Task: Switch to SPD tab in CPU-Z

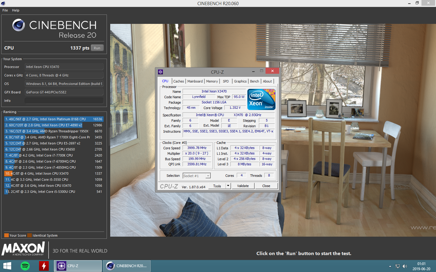Action: point(226,81)
